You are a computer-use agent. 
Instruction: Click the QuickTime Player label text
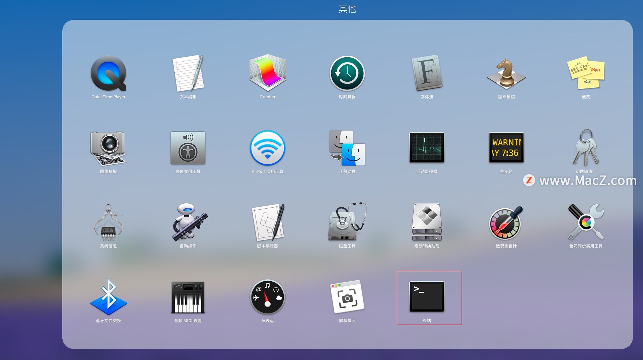109,97
